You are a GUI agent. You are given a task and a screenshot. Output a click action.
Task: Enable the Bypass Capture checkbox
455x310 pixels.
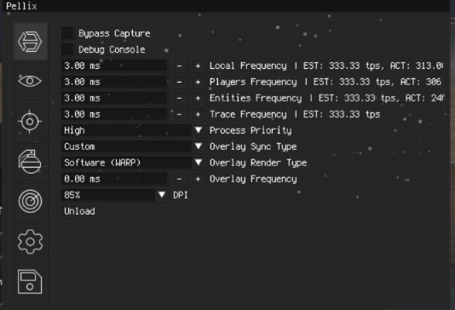(67, 33)
